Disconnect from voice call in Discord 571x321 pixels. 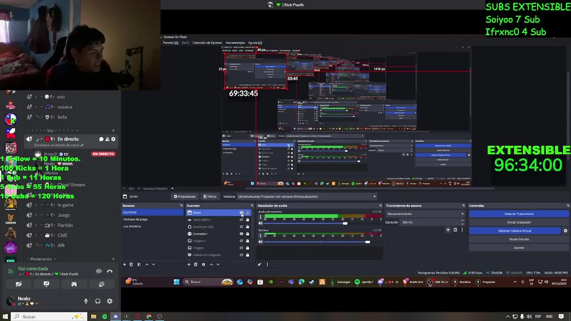[x=110, y=271]
